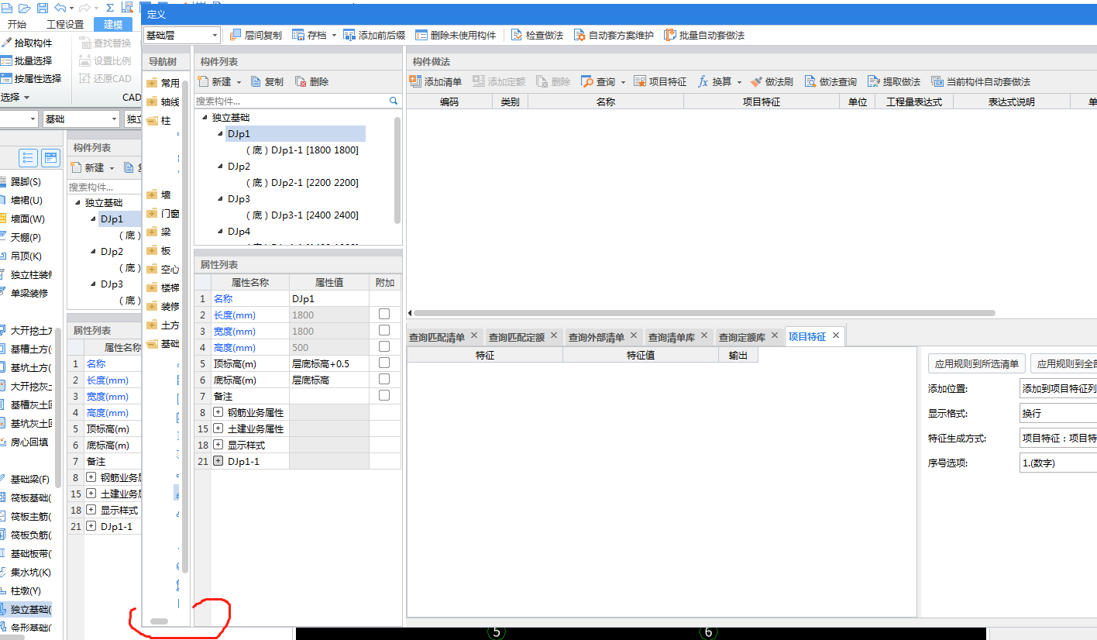
Task: Click 添加清单 in 构件做法 panel
Action: coord(435,81)
